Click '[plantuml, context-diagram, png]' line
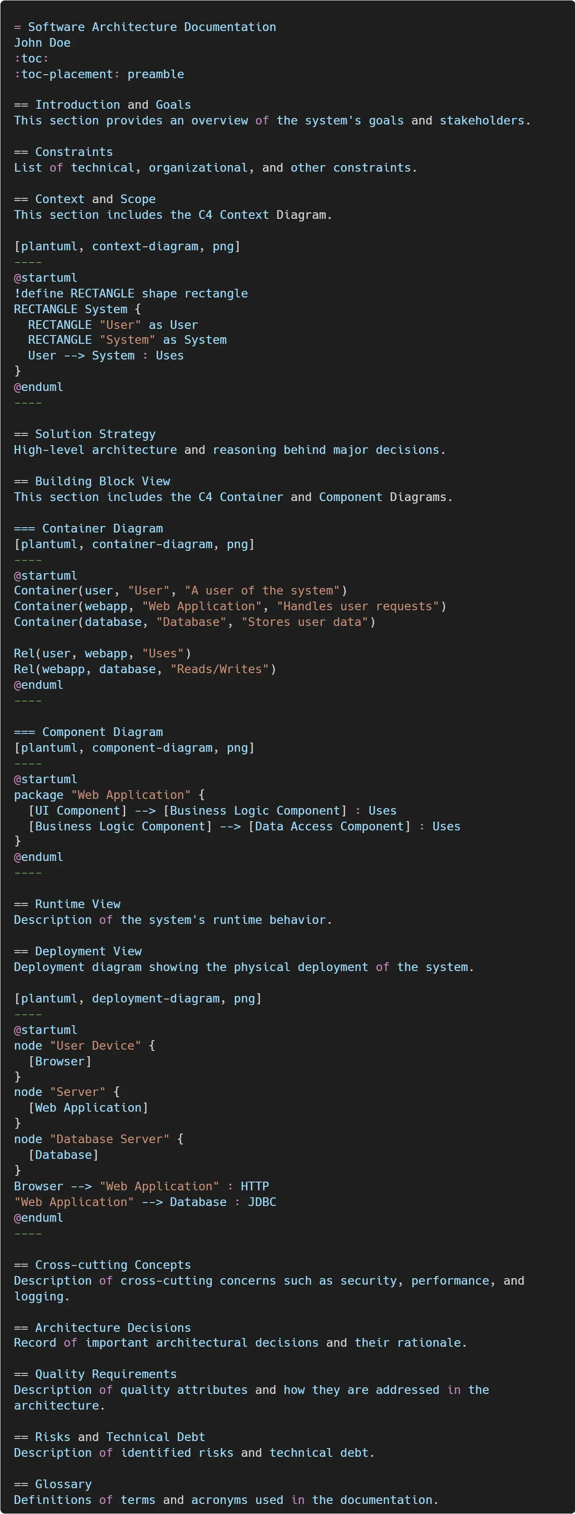Screen dimensions: 575x1514 point(127,246)
